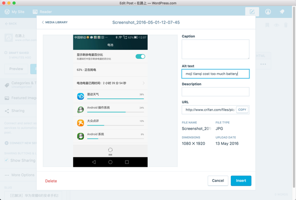296x200 pixels.
Task: Open the editor ellipsis more menu
Action: 263,64
